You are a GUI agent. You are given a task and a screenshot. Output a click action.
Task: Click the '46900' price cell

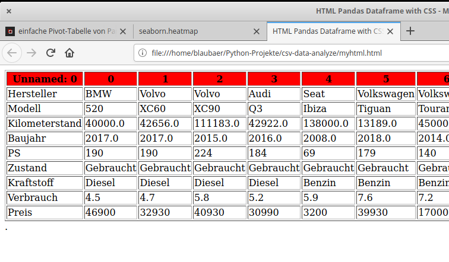(111, 213)
